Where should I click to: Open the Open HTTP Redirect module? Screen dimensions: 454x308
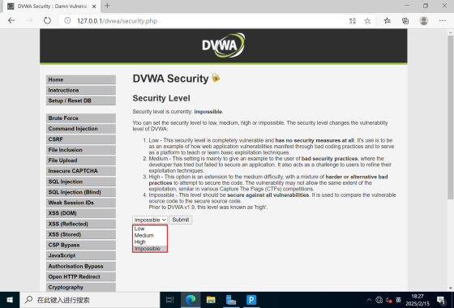(x=81, y=276)
